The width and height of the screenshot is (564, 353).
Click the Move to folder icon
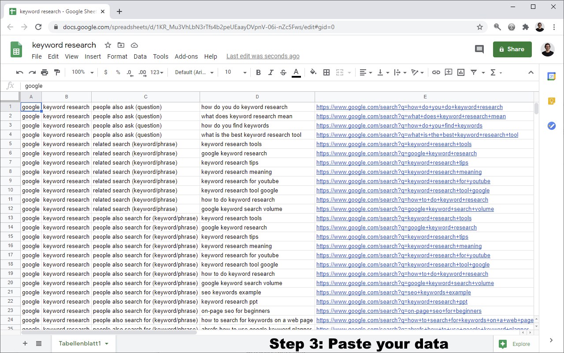pyautogui.click(x=121, y=45)
